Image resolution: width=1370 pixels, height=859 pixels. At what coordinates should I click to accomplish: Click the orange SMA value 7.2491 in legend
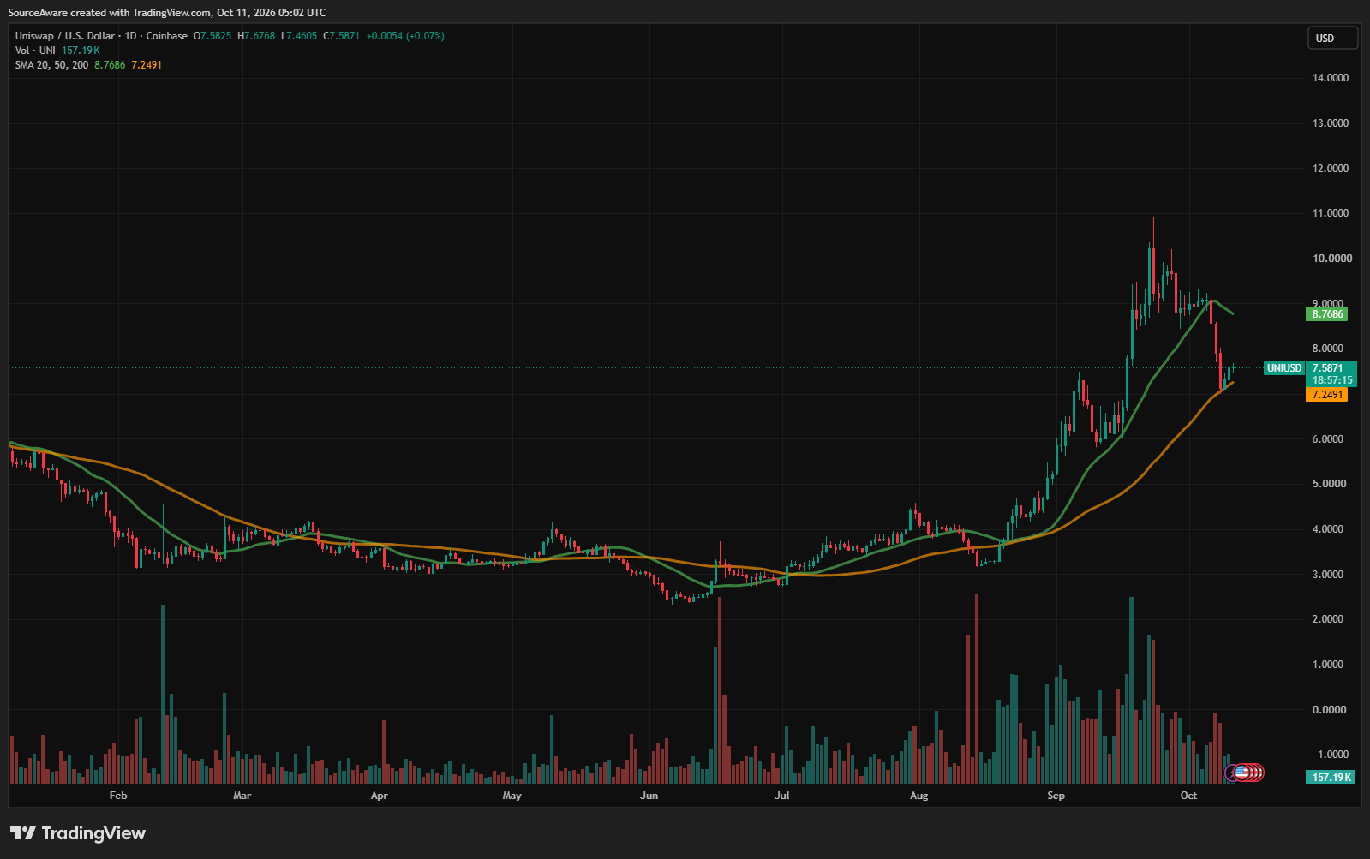tap(147, 65)
